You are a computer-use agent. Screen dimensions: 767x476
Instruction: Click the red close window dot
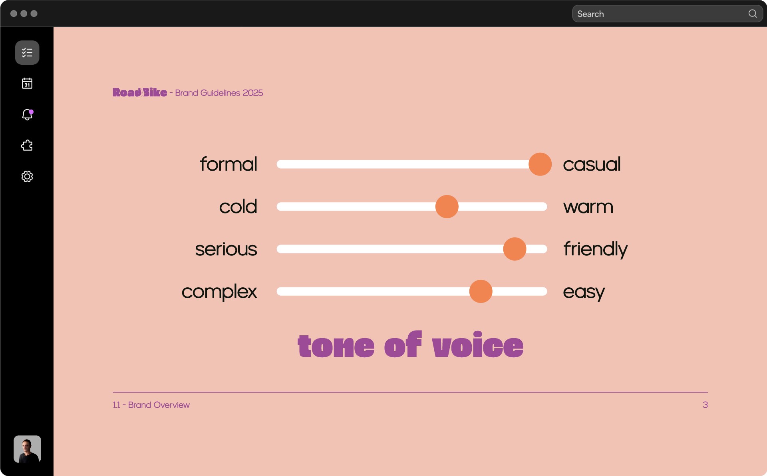[x=14, y=14]
